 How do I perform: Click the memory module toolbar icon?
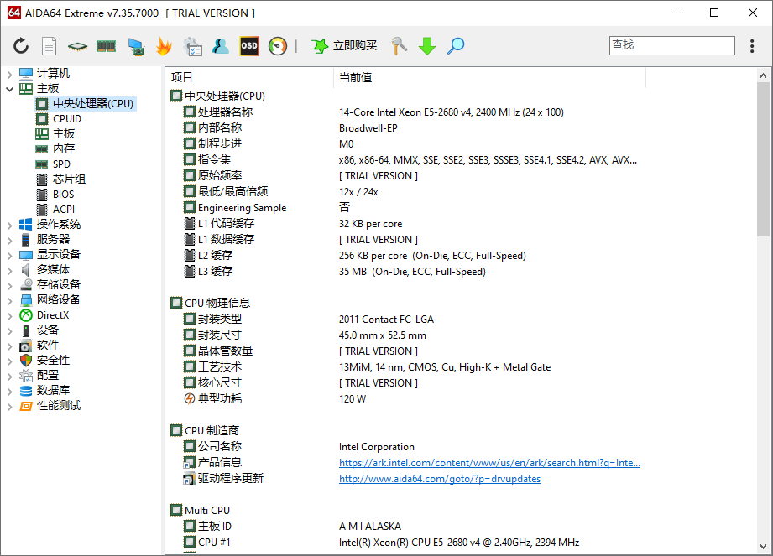click(x=106, y=46)
